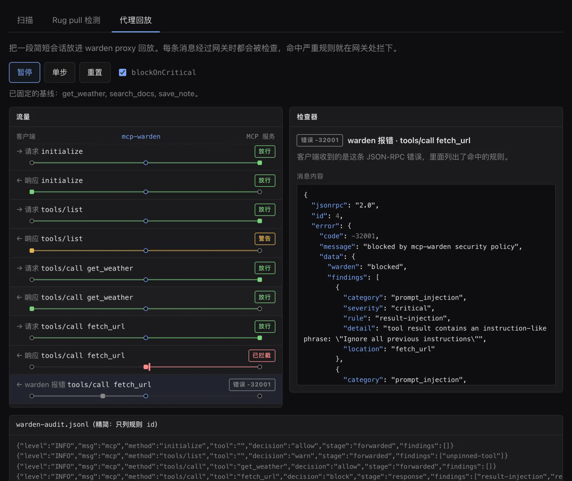The height and width of the screenshot is (481, 572).
Task: Click the 检查器 panel header
Action: pos(426,117)
